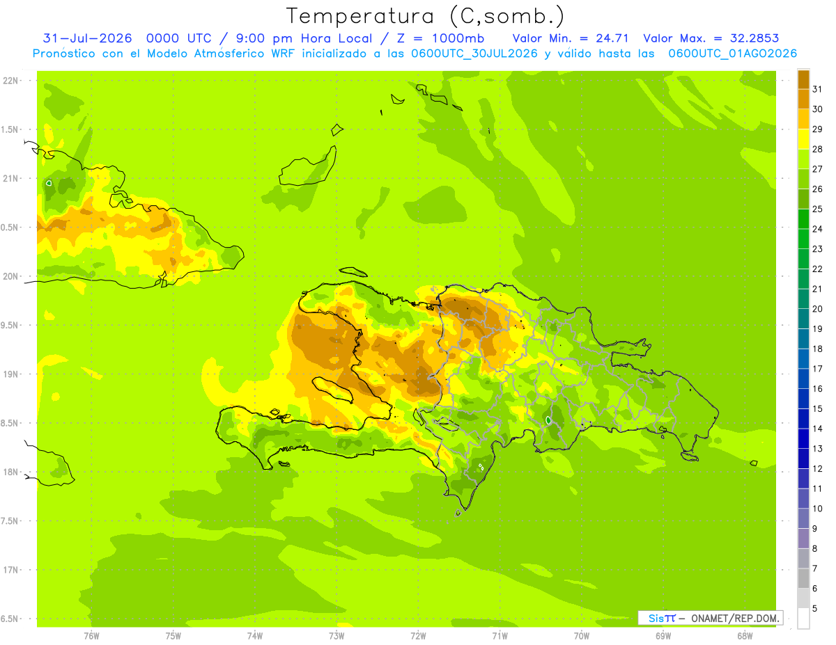Click the legend value label "15"
This screenshot has height=645, width=836.
(817, 408)
